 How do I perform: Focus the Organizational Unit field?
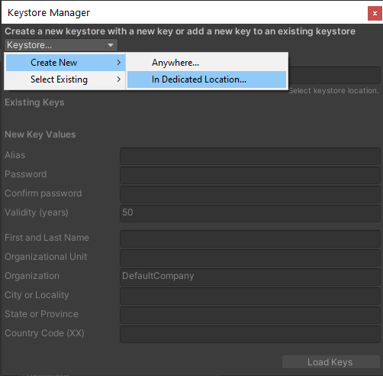[250, 258]
